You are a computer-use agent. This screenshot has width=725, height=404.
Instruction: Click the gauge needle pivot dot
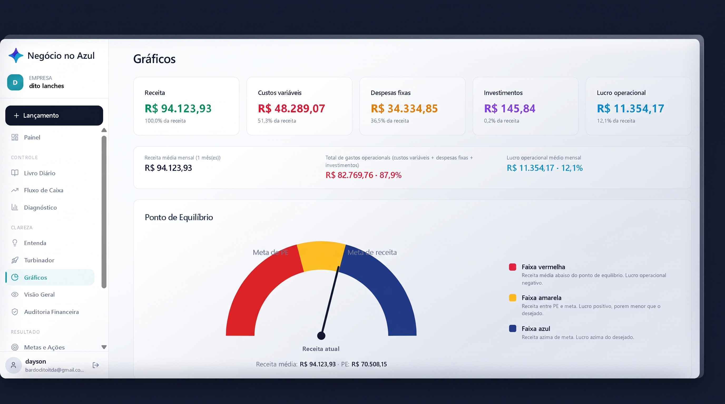[x=321, y=335]
